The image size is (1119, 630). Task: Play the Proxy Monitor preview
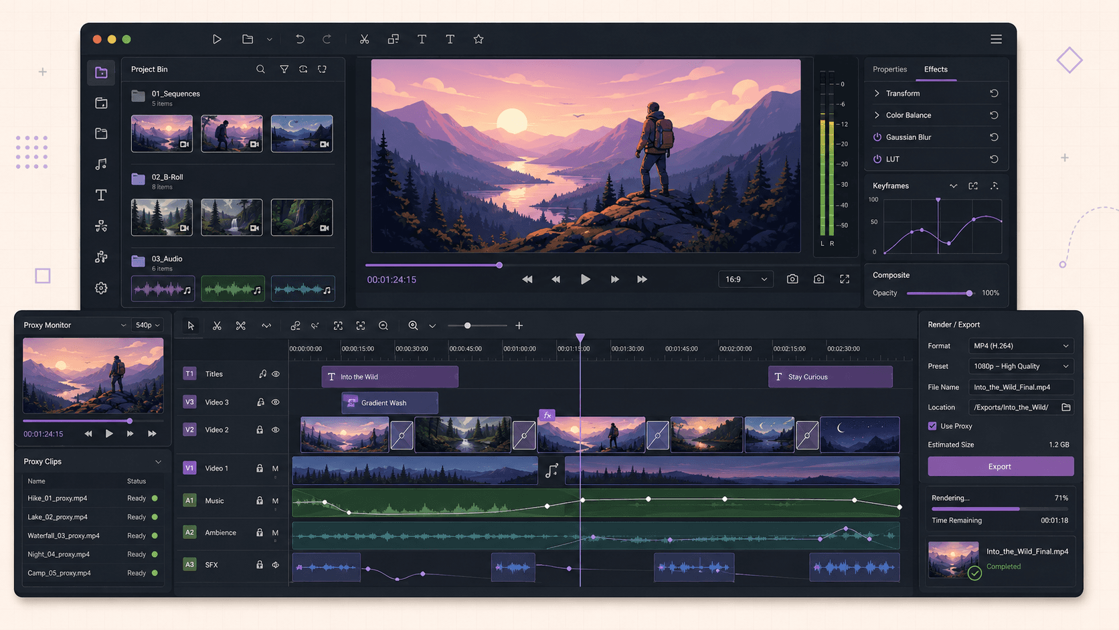109,434
